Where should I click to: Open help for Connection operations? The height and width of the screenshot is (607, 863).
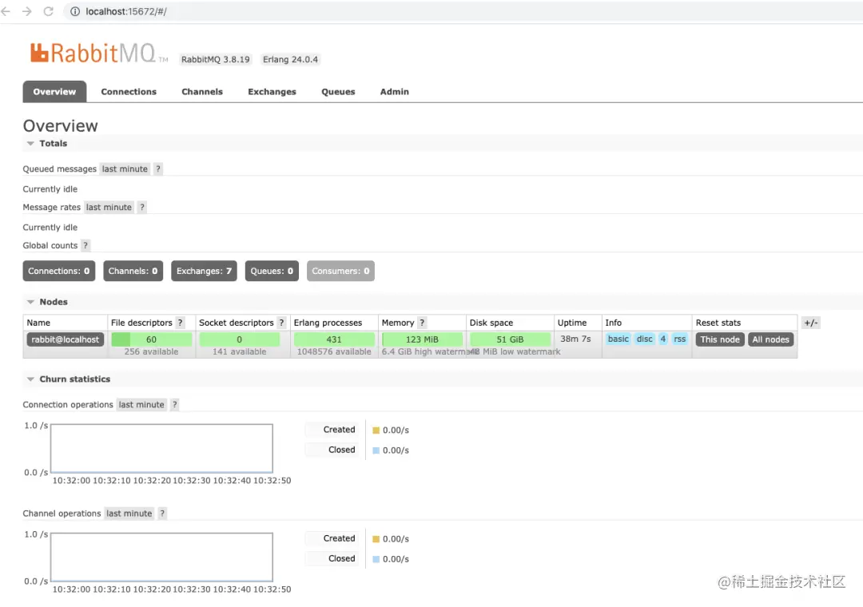pos(174,404)
